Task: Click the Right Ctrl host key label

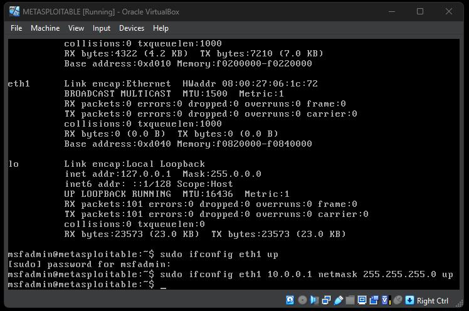Action: tap(433, 300)
